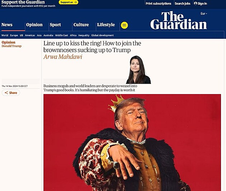Click the Sign in profile icon
This screenshot has width=226, height=191.
pyautogui.click(x=196, y=3)
